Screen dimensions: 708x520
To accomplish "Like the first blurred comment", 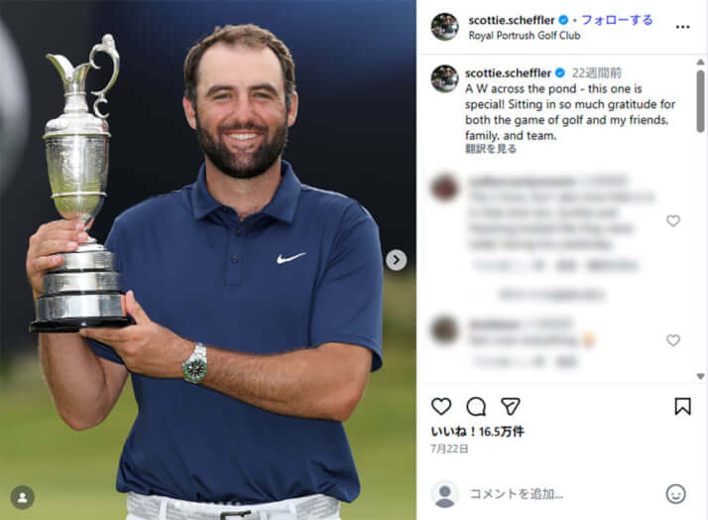I will click(672, 220).
